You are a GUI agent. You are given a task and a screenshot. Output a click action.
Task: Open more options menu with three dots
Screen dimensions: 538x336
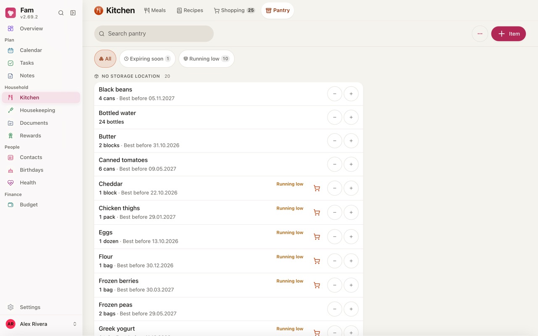point(480,34)
